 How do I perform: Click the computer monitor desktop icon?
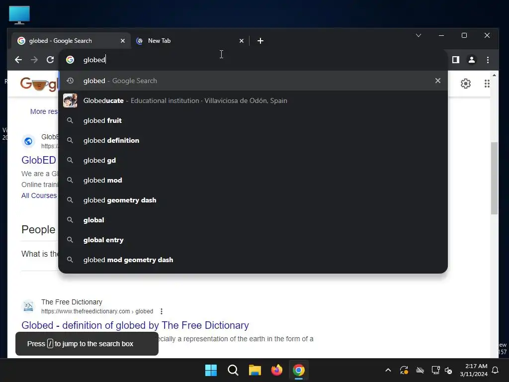tap(19, 15)
